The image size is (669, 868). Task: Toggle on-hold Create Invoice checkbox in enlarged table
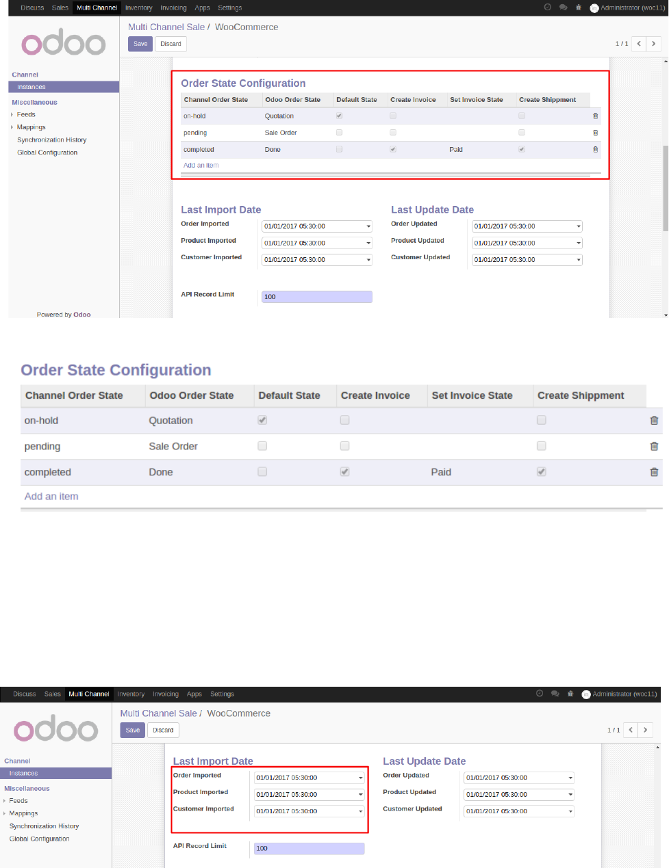[345, 420]
